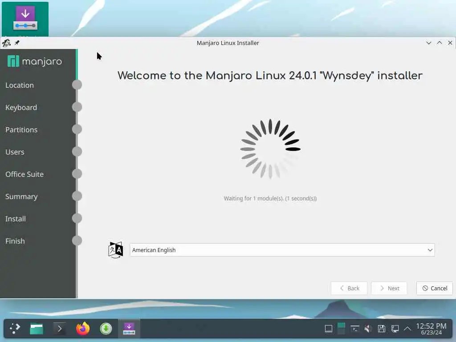
Task: Select the Partitions step in sidebar
Action: (x=21, y=130)
